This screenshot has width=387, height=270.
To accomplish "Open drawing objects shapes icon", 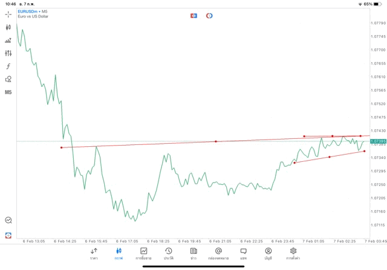I will [8, 79].
